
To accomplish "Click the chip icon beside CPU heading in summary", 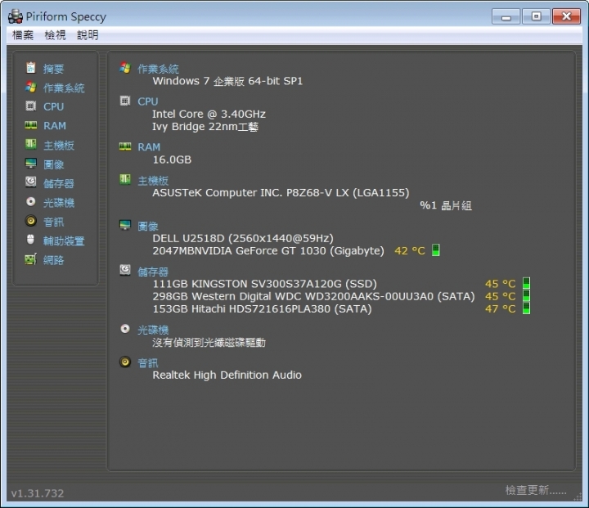I will pyautogui.click(x=125, y=101).
